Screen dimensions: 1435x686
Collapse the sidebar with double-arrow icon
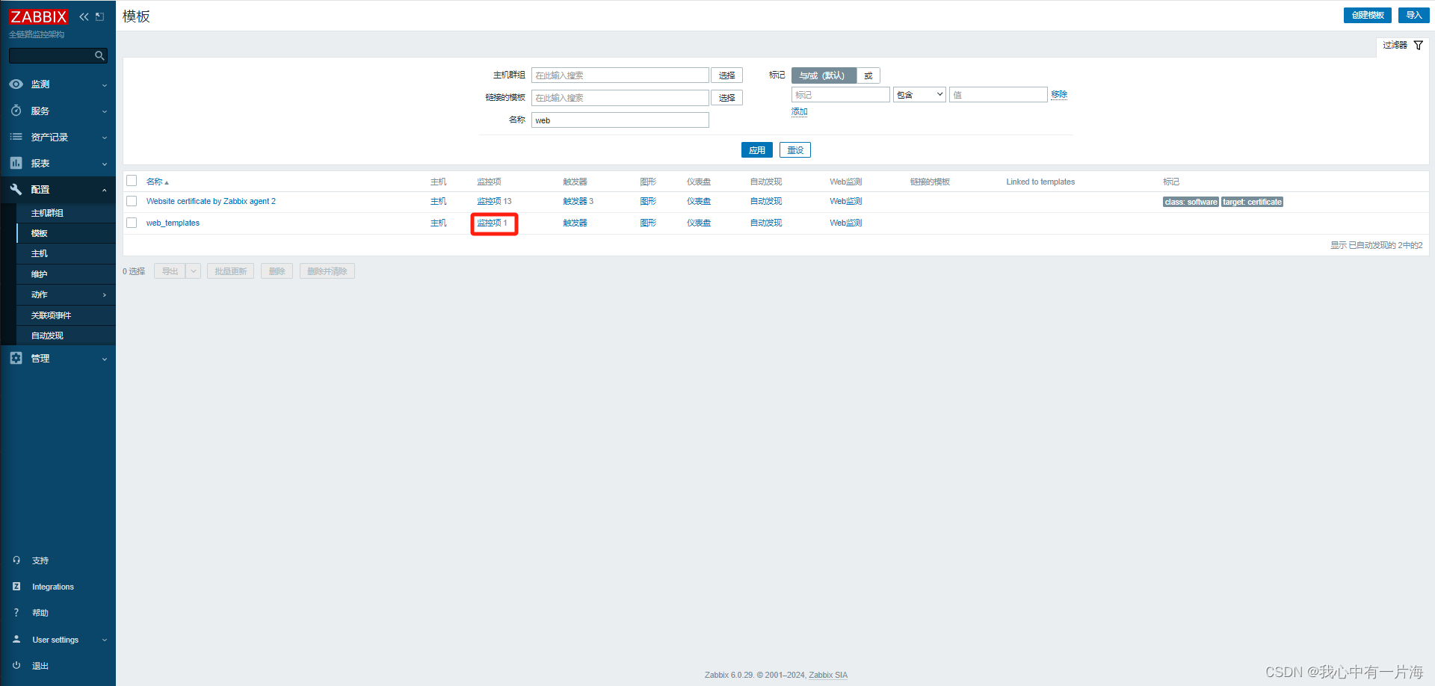click(x=84, y=16)
